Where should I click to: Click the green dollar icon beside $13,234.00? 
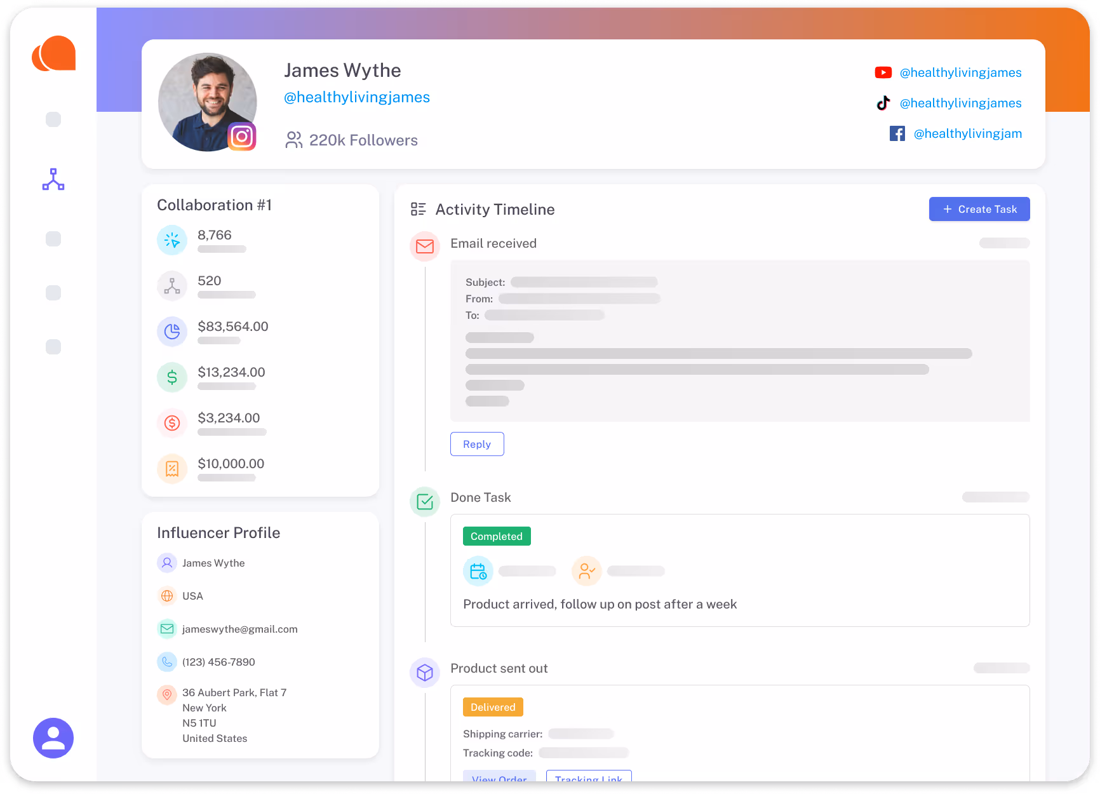[x=172, y=377]
